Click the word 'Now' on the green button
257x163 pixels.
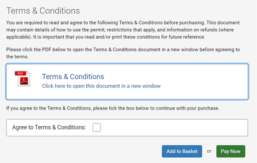(x=235, y=151)
